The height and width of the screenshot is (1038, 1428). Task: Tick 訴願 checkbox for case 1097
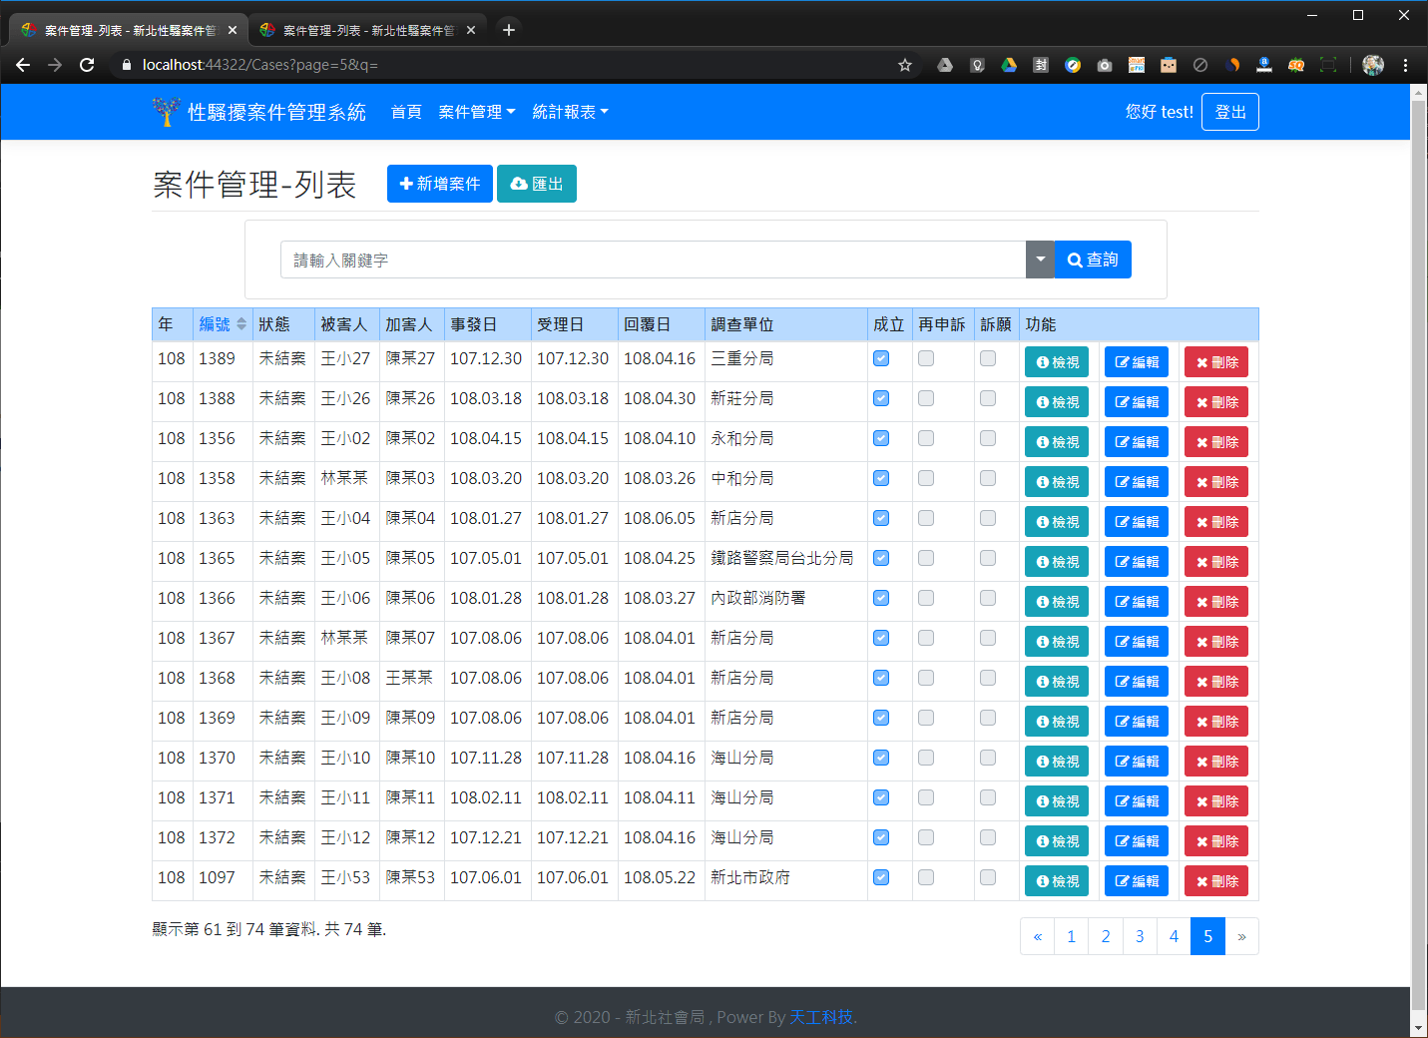pyautogui.click(x=988, y=877)
